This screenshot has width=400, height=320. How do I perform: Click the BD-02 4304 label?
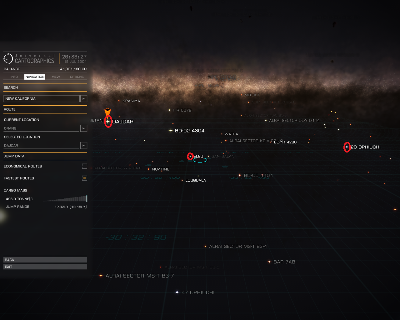tap(190, 131)
